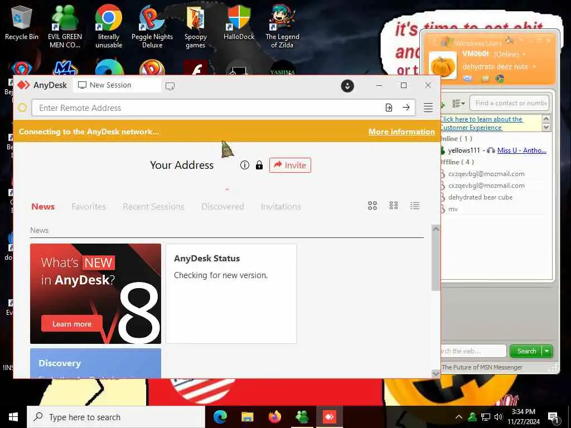571x428 pixels.
Task: Select the Spoopy games folder icon
Action: pyautogui.click(x=196, y=26)
